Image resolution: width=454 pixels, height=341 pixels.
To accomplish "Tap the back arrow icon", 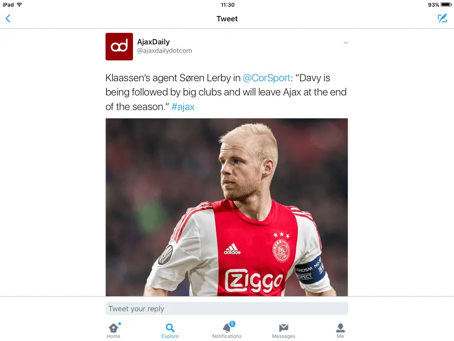I will pyautogui.click(x=8, y=19).
